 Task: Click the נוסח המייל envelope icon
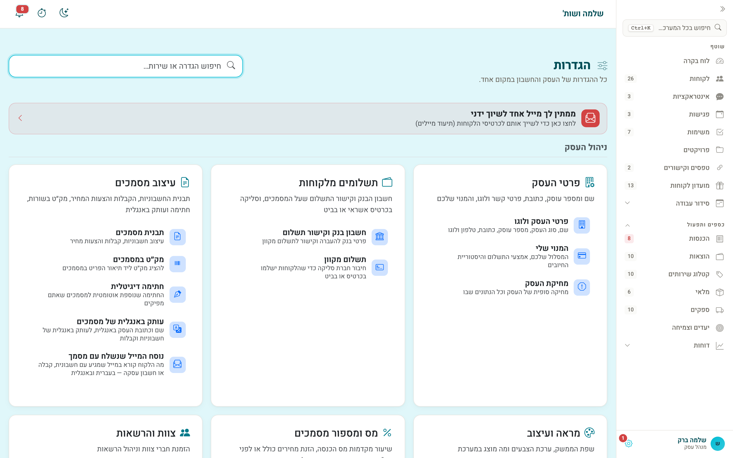tap(177, 364)
